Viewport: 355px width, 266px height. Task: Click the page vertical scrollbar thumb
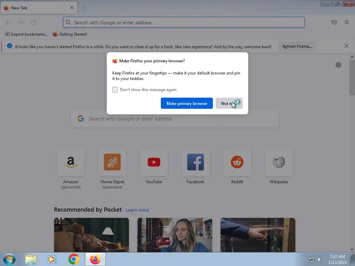(352, 77)
